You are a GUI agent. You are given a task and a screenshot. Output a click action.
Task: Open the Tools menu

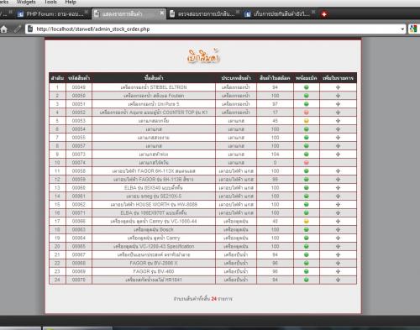click(x=50, y=3)
